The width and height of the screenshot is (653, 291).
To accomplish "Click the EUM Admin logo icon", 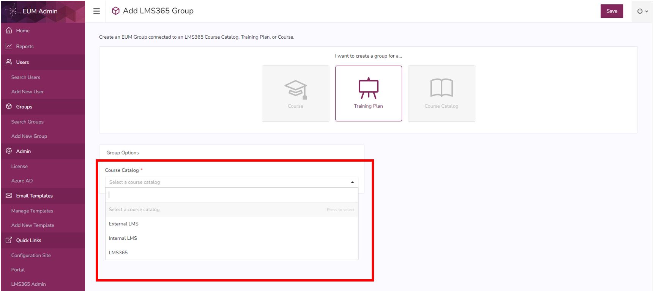I will point(13,11).
